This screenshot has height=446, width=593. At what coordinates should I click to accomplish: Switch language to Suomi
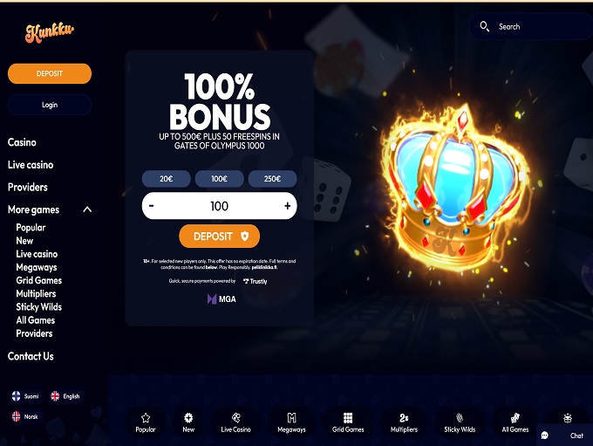click(25, 396)
